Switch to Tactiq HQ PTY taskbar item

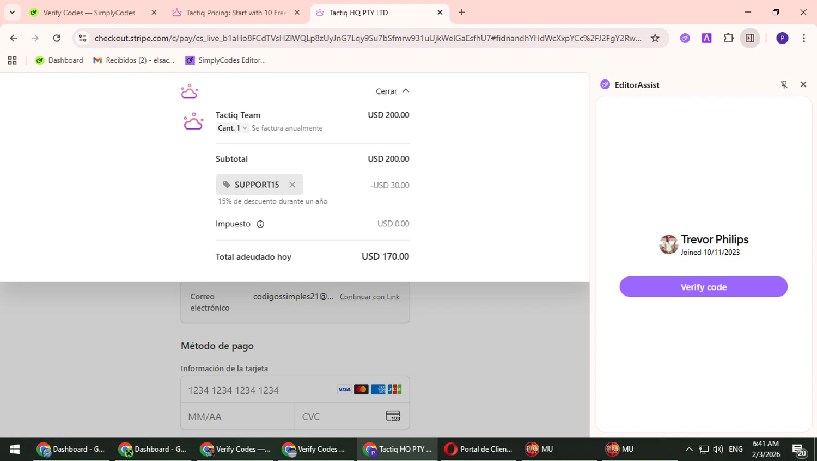pyautogui.click(x=398, y=449)
